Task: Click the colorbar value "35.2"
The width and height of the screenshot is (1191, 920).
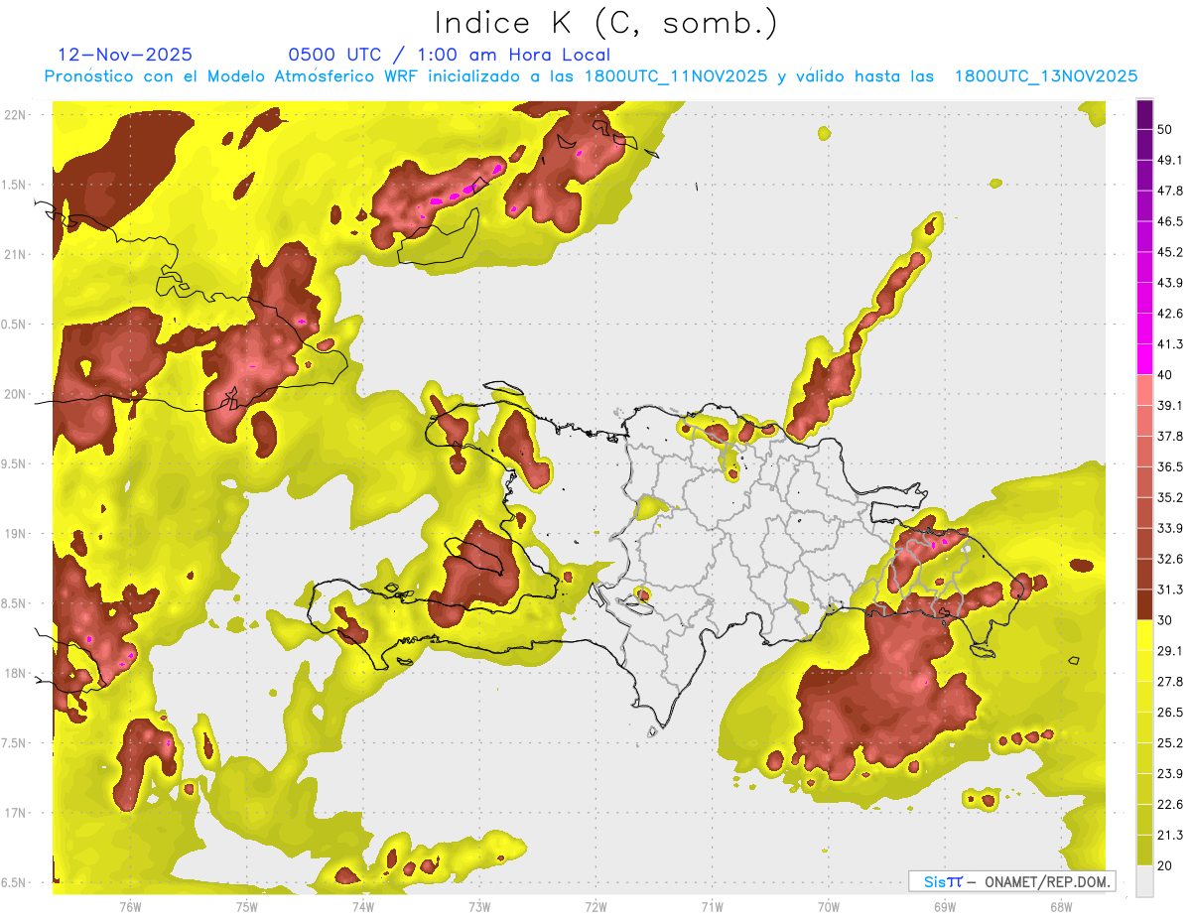Action: (1170, 497)
